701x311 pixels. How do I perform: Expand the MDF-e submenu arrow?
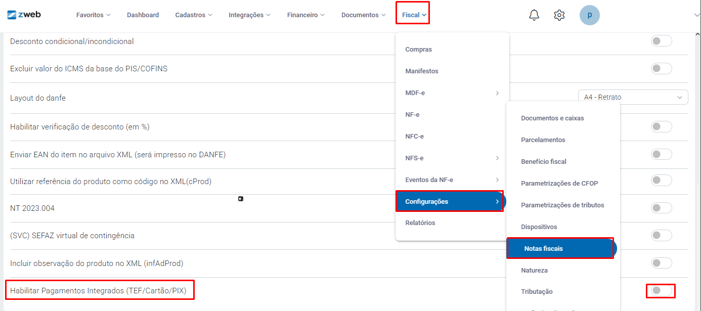pos(497,93)
